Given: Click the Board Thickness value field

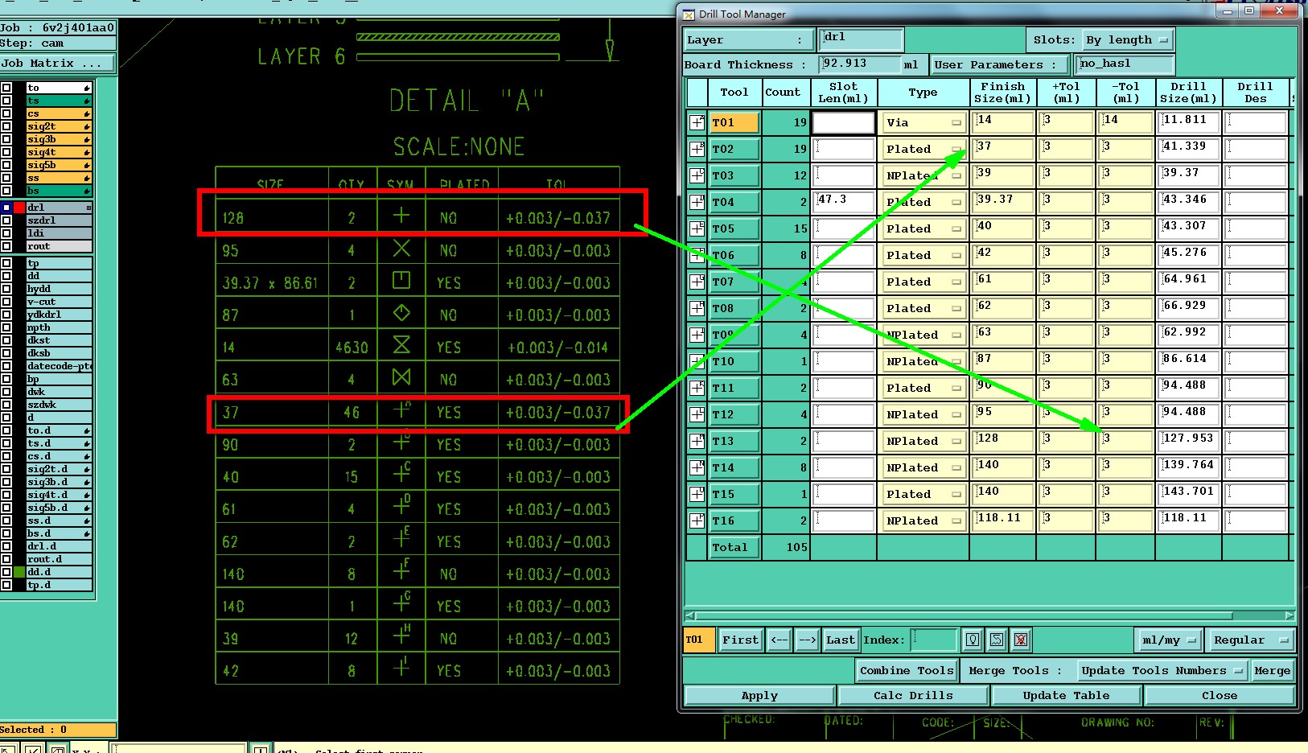Looking at the screenshot, I should tap(859, 64).
